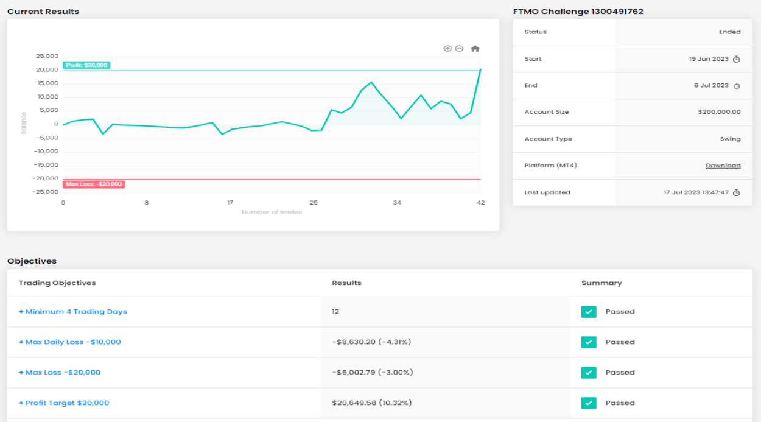Click the Max Loss: -$20,000 chart label
Screen dimensions: 761x422
[94, 184]
